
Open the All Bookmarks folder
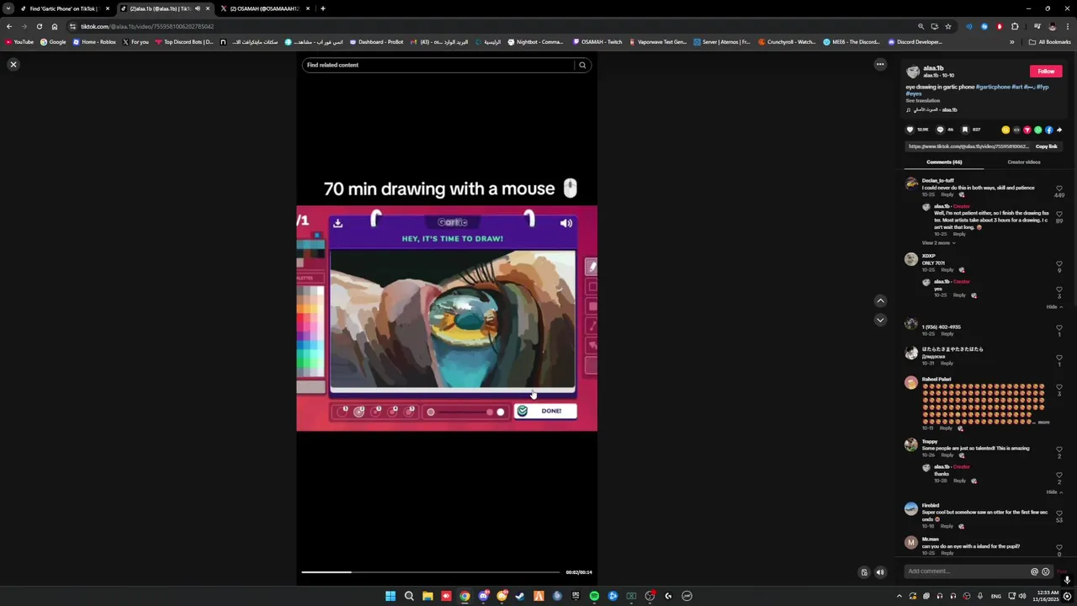click(1050, 42)
